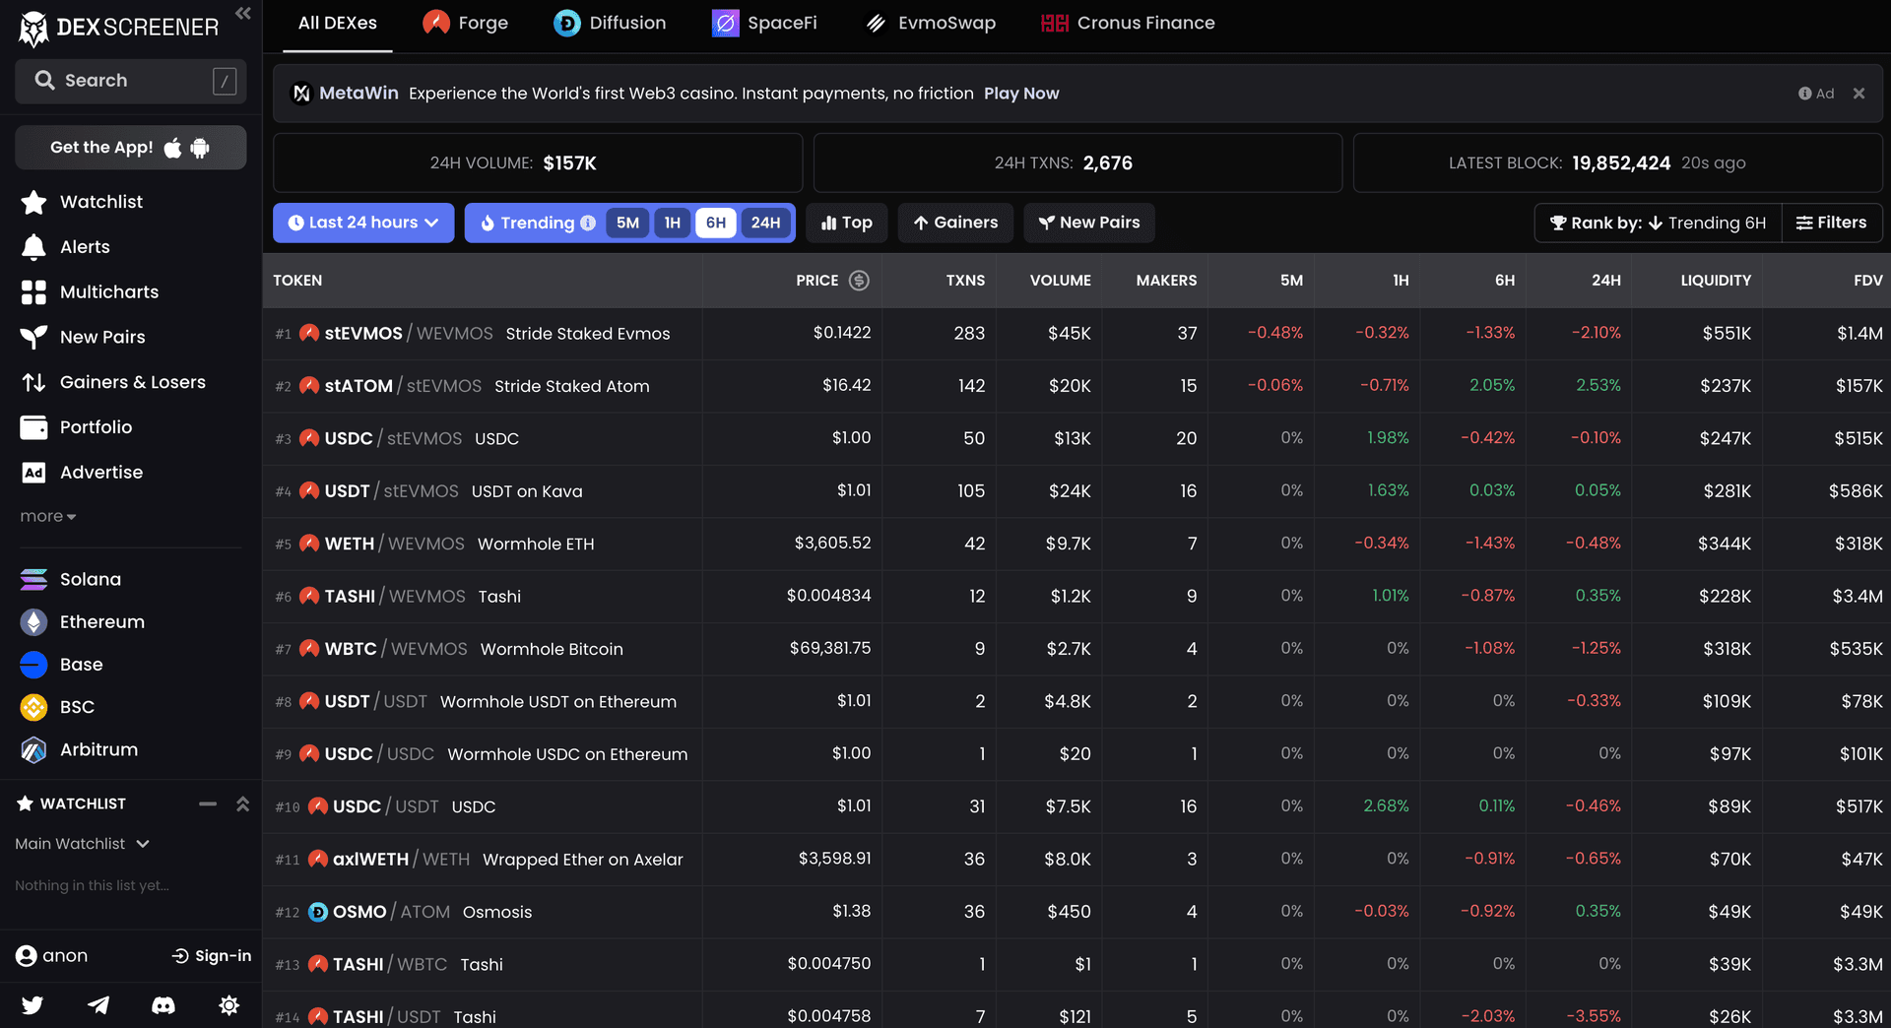Expand more sidebar options
The height and width of the screenshot is (1028, 1891).
(x=47, y=517)
